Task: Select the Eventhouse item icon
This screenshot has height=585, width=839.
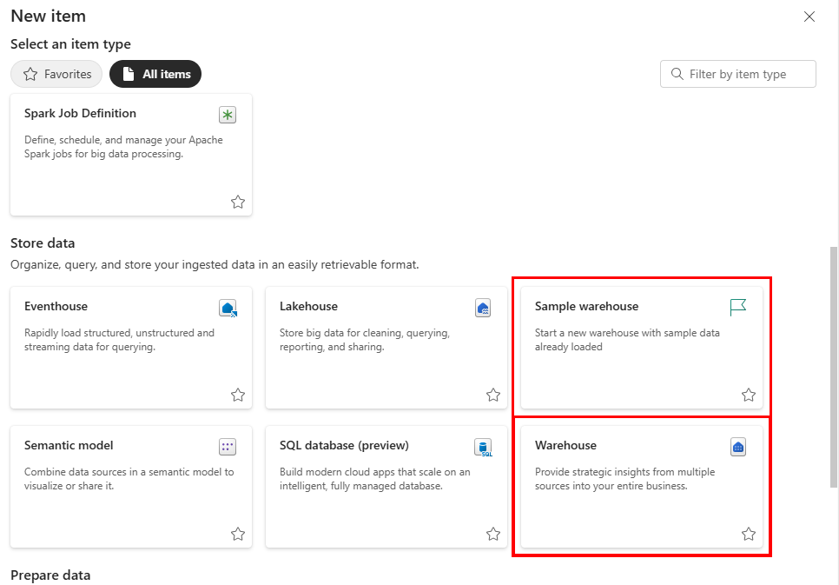Action: tap(228, 308)
